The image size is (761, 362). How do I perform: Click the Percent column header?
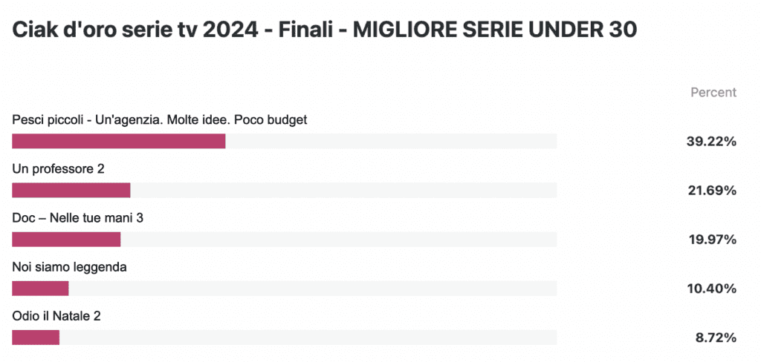click(x=713, y=92)
